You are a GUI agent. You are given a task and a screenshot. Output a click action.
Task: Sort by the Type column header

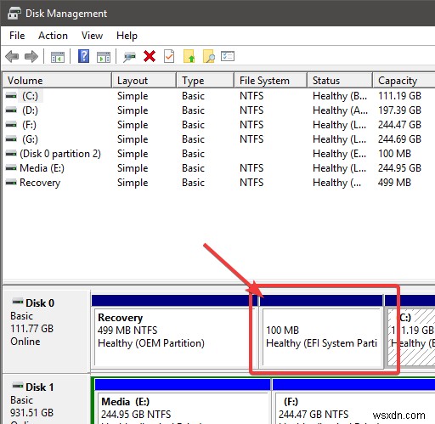206,81
